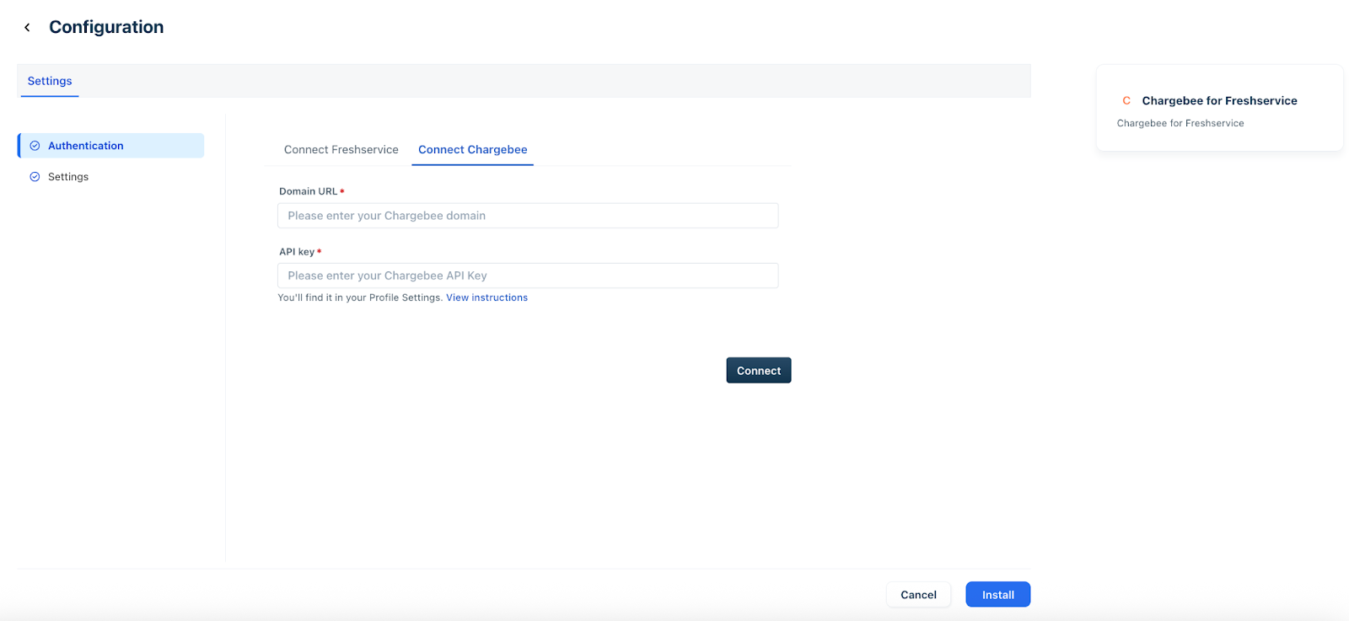This screenshot has height=621, width=1349.
Task: Open the Settings tab at top
Action: (x=50, y=81)
